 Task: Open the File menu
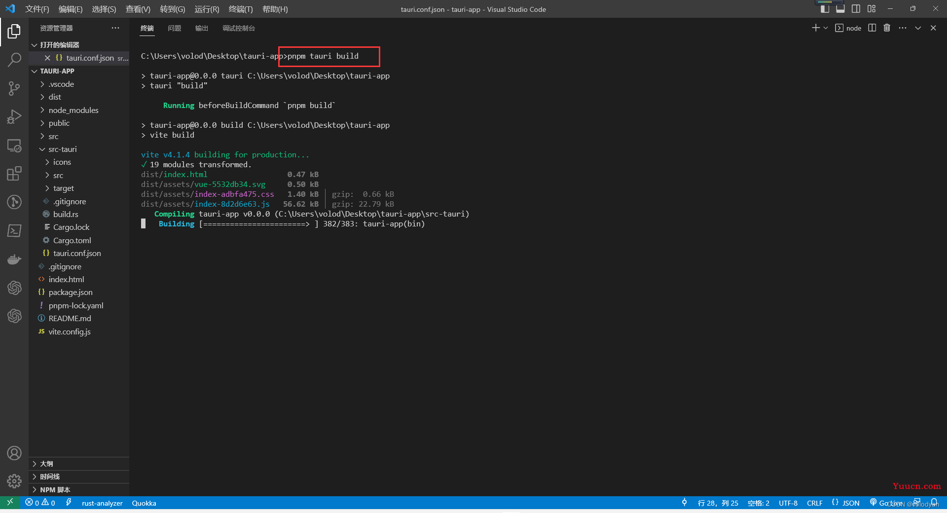pos(37,9)
